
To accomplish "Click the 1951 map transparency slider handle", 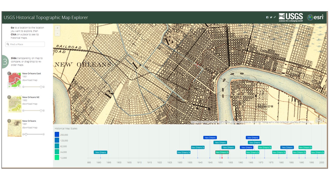I will 41,87.
